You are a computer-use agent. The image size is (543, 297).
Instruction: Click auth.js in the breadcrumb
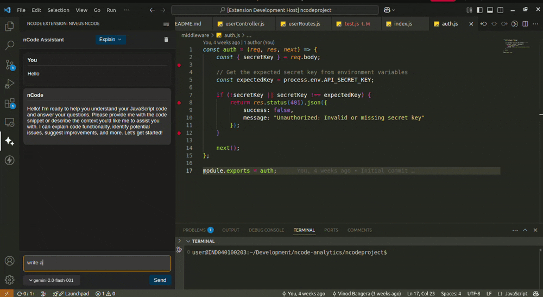(232, 35)
